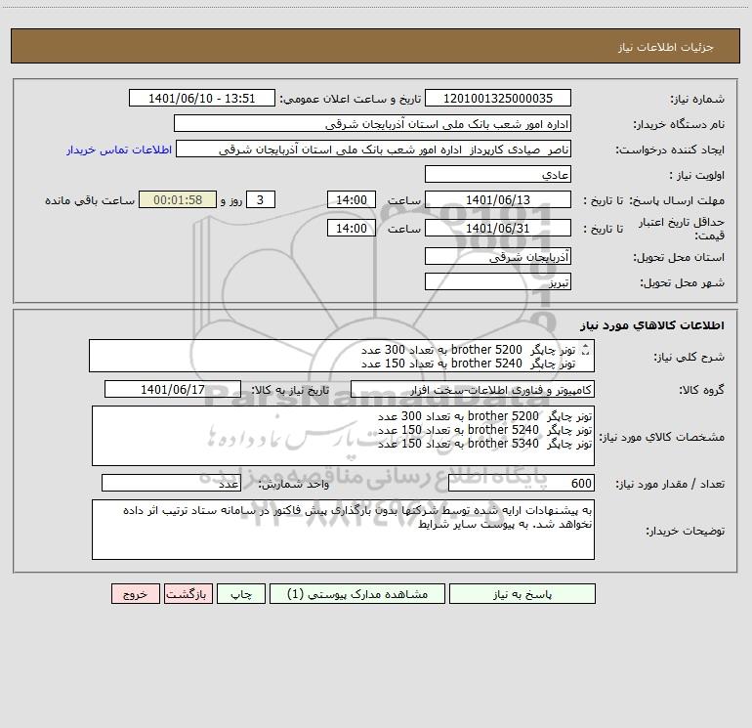752x728 pixels.
Task: Click the تعداد / مقدار مورد نیاز label
Action: pyautogui.click(x=670, y=484)
